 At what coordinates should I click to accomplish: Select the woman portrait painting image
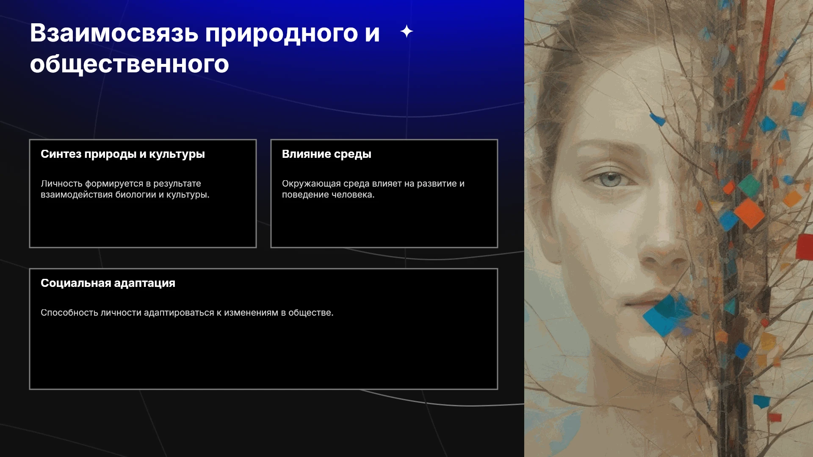[x=669, y=228]
